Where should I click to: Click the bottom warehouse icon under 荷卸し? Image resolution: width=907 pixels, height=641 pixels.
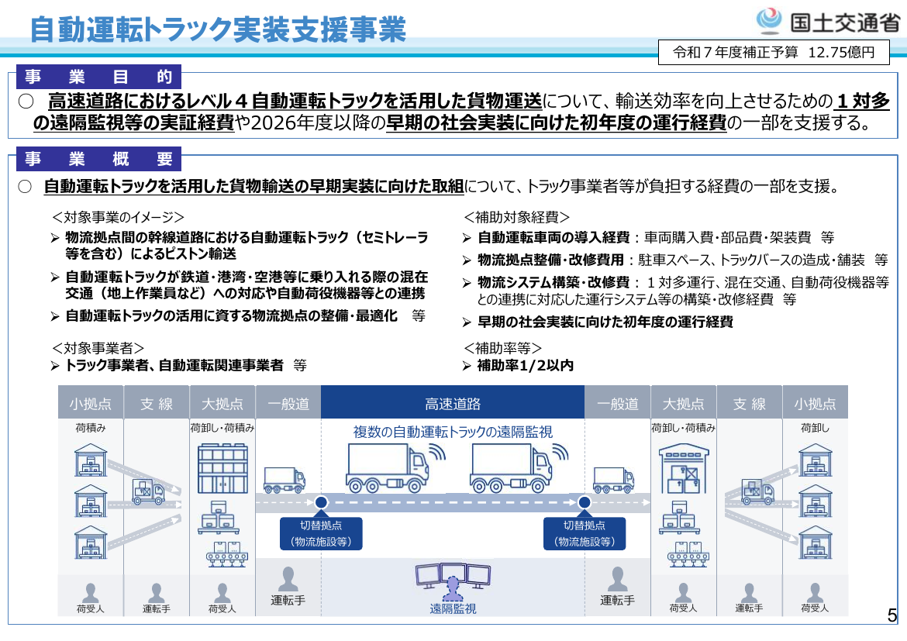tap(816, 542)
